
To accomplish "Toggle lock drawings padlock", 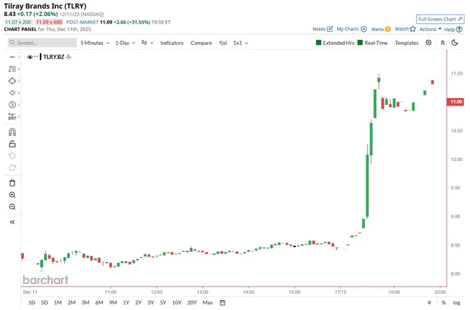I will tap(12, 144).
